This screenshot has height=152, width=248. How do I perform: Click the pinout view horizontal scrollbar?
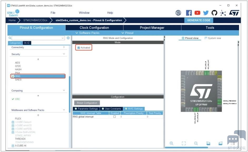[186, 148]
